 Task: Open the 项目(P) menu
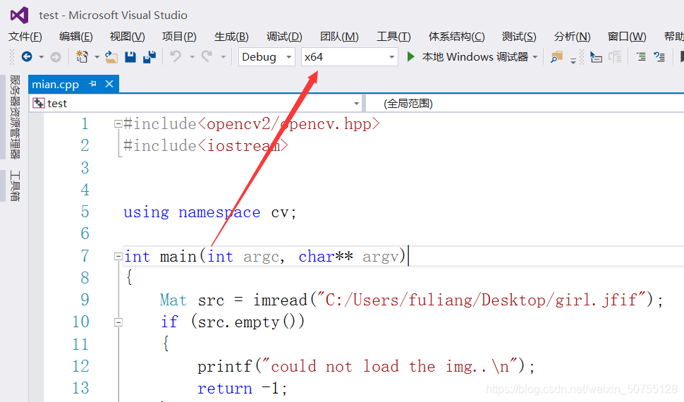tap(179, 36)
